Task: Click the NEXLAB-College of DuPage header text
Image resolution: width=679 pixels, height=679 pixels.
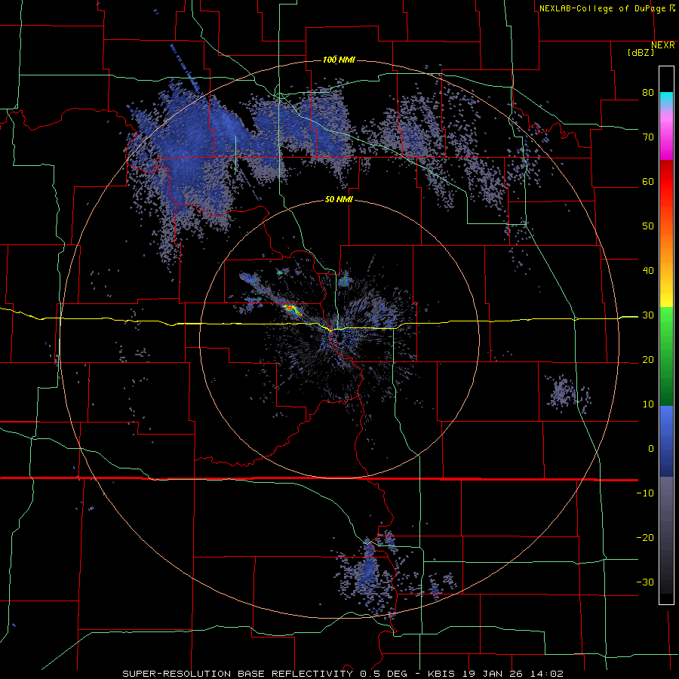Action: (604, 8)
